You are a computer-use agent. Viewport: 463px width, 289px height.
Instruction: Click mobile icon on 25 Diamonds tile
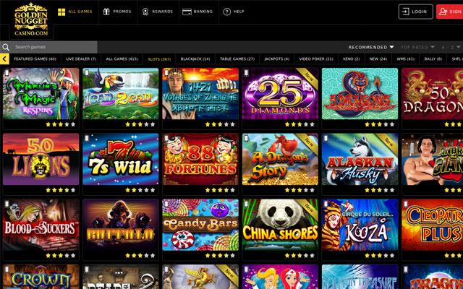[x=246, y=72]
